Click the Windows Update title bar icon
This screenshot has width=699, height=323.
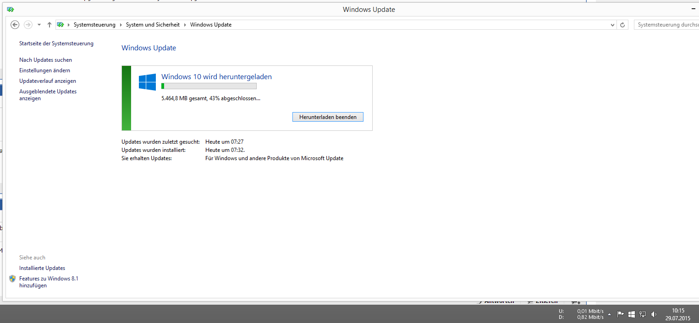11,9
